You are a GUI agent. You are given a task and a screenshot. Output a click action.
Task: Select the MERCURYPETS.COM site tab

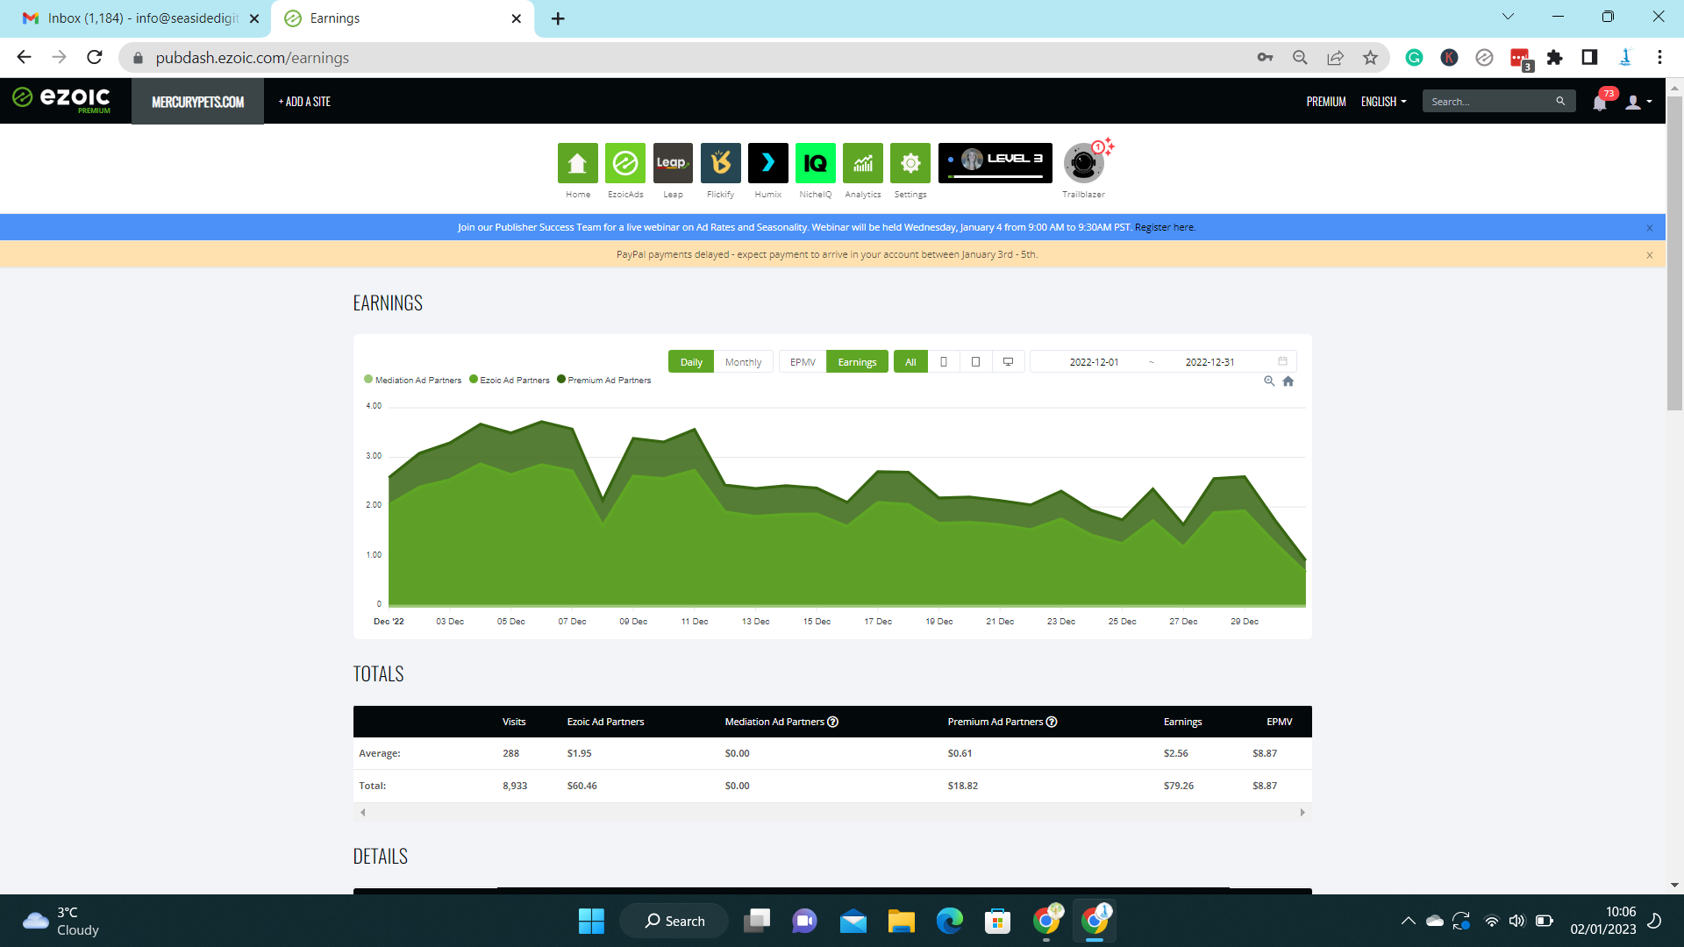coord(197,102)
